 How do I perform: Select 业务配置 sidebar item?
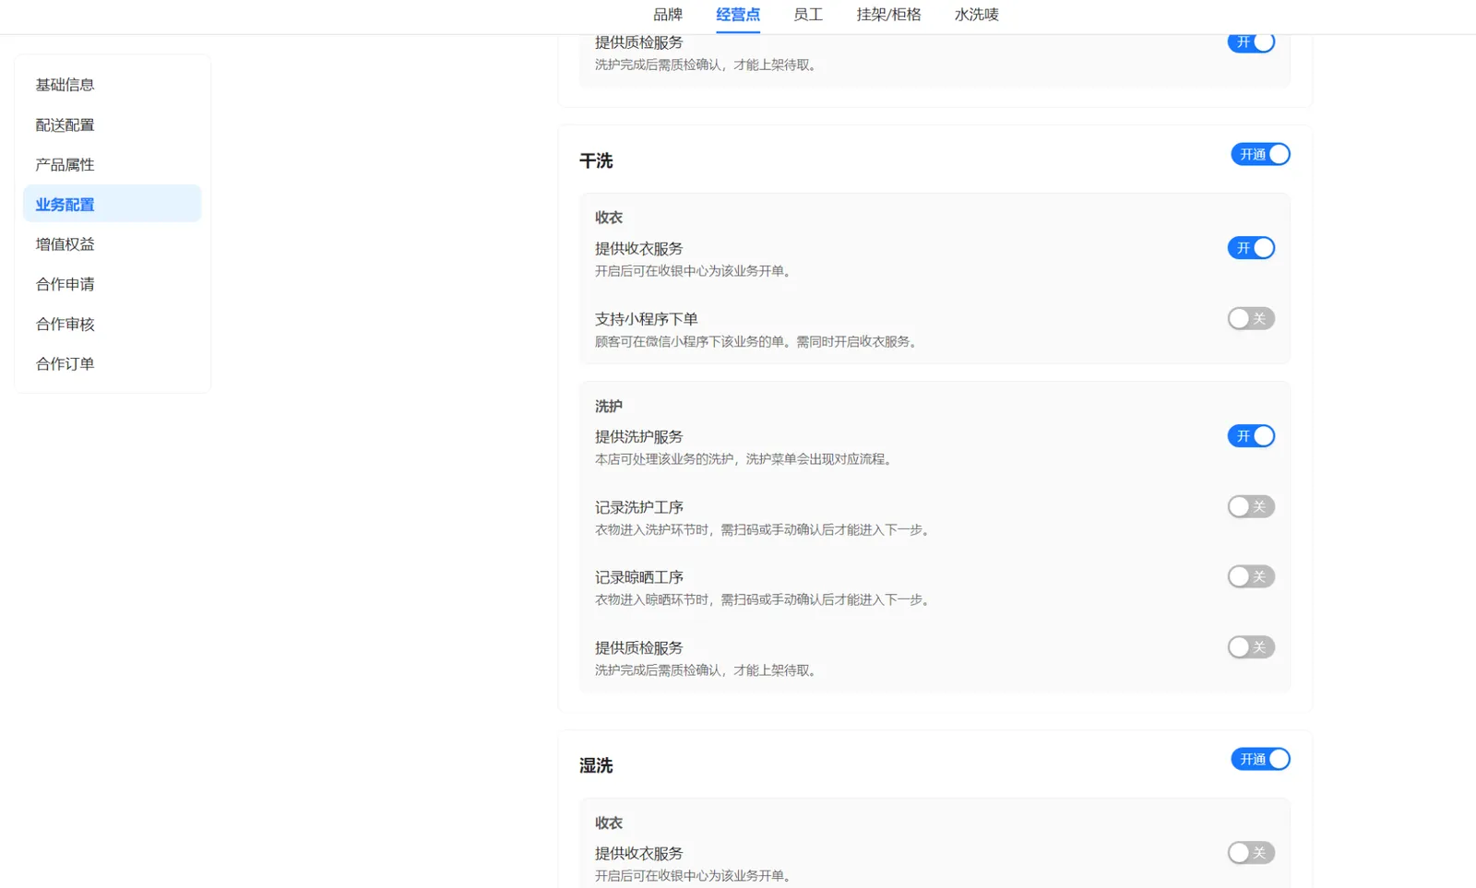click(x=112, y=204)
